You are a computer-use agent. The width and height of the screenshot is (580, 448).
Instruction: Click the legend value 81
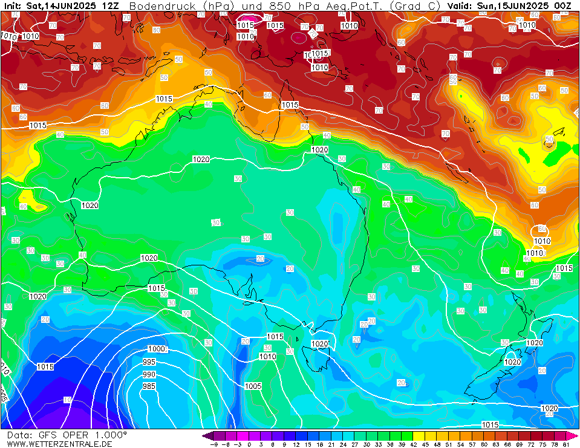(x=566, y=444)
